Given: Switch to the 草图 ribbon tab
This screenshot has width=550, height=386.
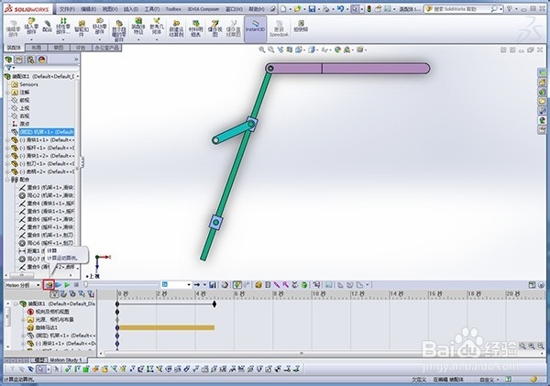Looking at the screenshot, I should [59, 48].
